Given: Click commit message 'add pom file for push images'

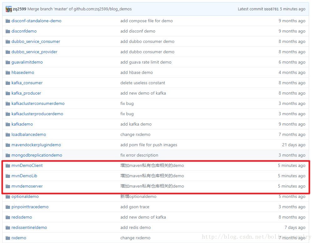Looking at the screenshot, I should tap(149, 145).
